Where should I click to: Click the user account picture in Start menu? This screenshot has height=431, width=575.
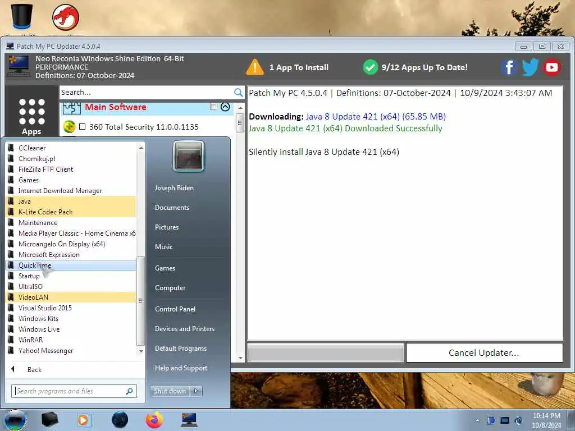[189, 157]
